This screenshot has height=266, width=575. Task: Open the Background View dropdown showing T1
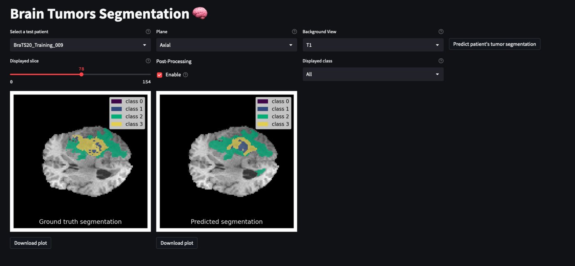373,45
